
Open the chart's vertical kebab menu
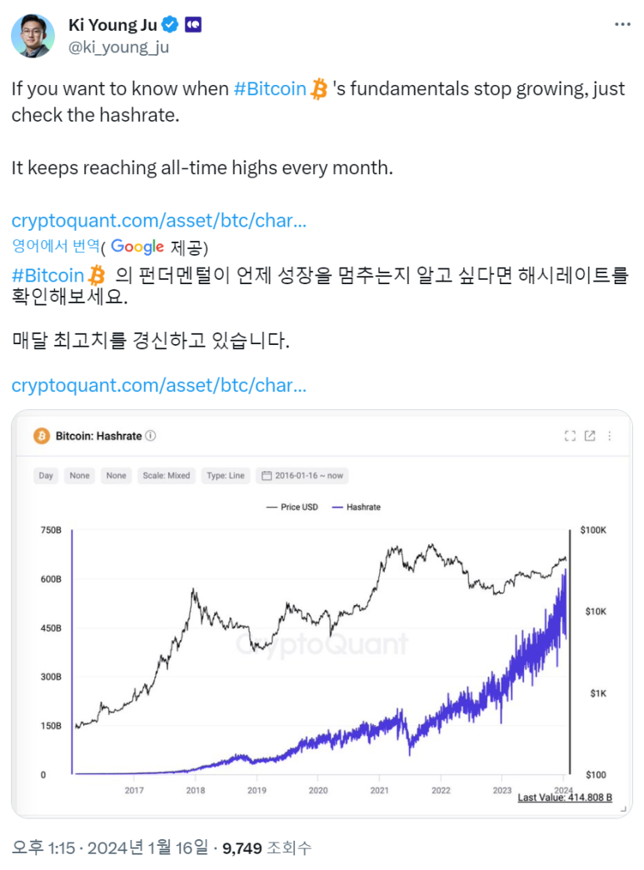[x=610, y=436]
